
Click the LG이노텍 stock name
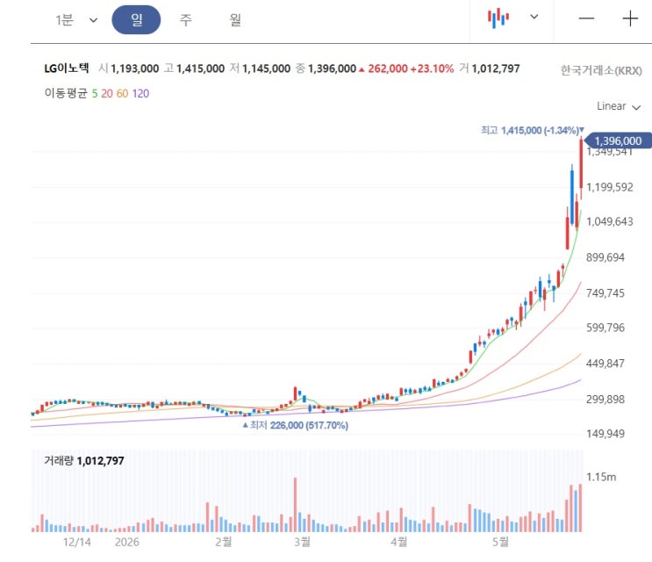click(67, 68)
